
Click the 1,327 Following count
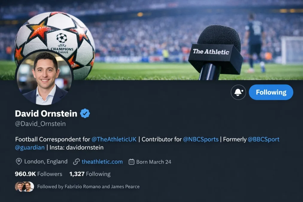click(x=90, y=174)
